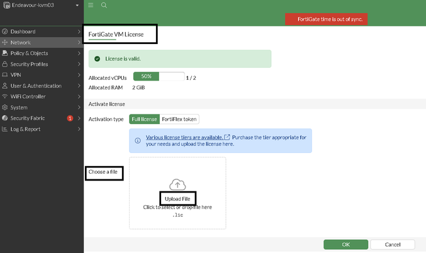Expand the VPN menu chevron
The width and height of the screenshot is (426, 253).
(x=79, y=75)
